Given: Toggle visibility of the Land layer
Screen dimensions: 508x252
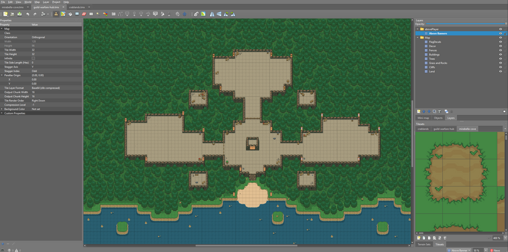Looking at the screenshot, I should pyautogui.click(x=501, y=71).
